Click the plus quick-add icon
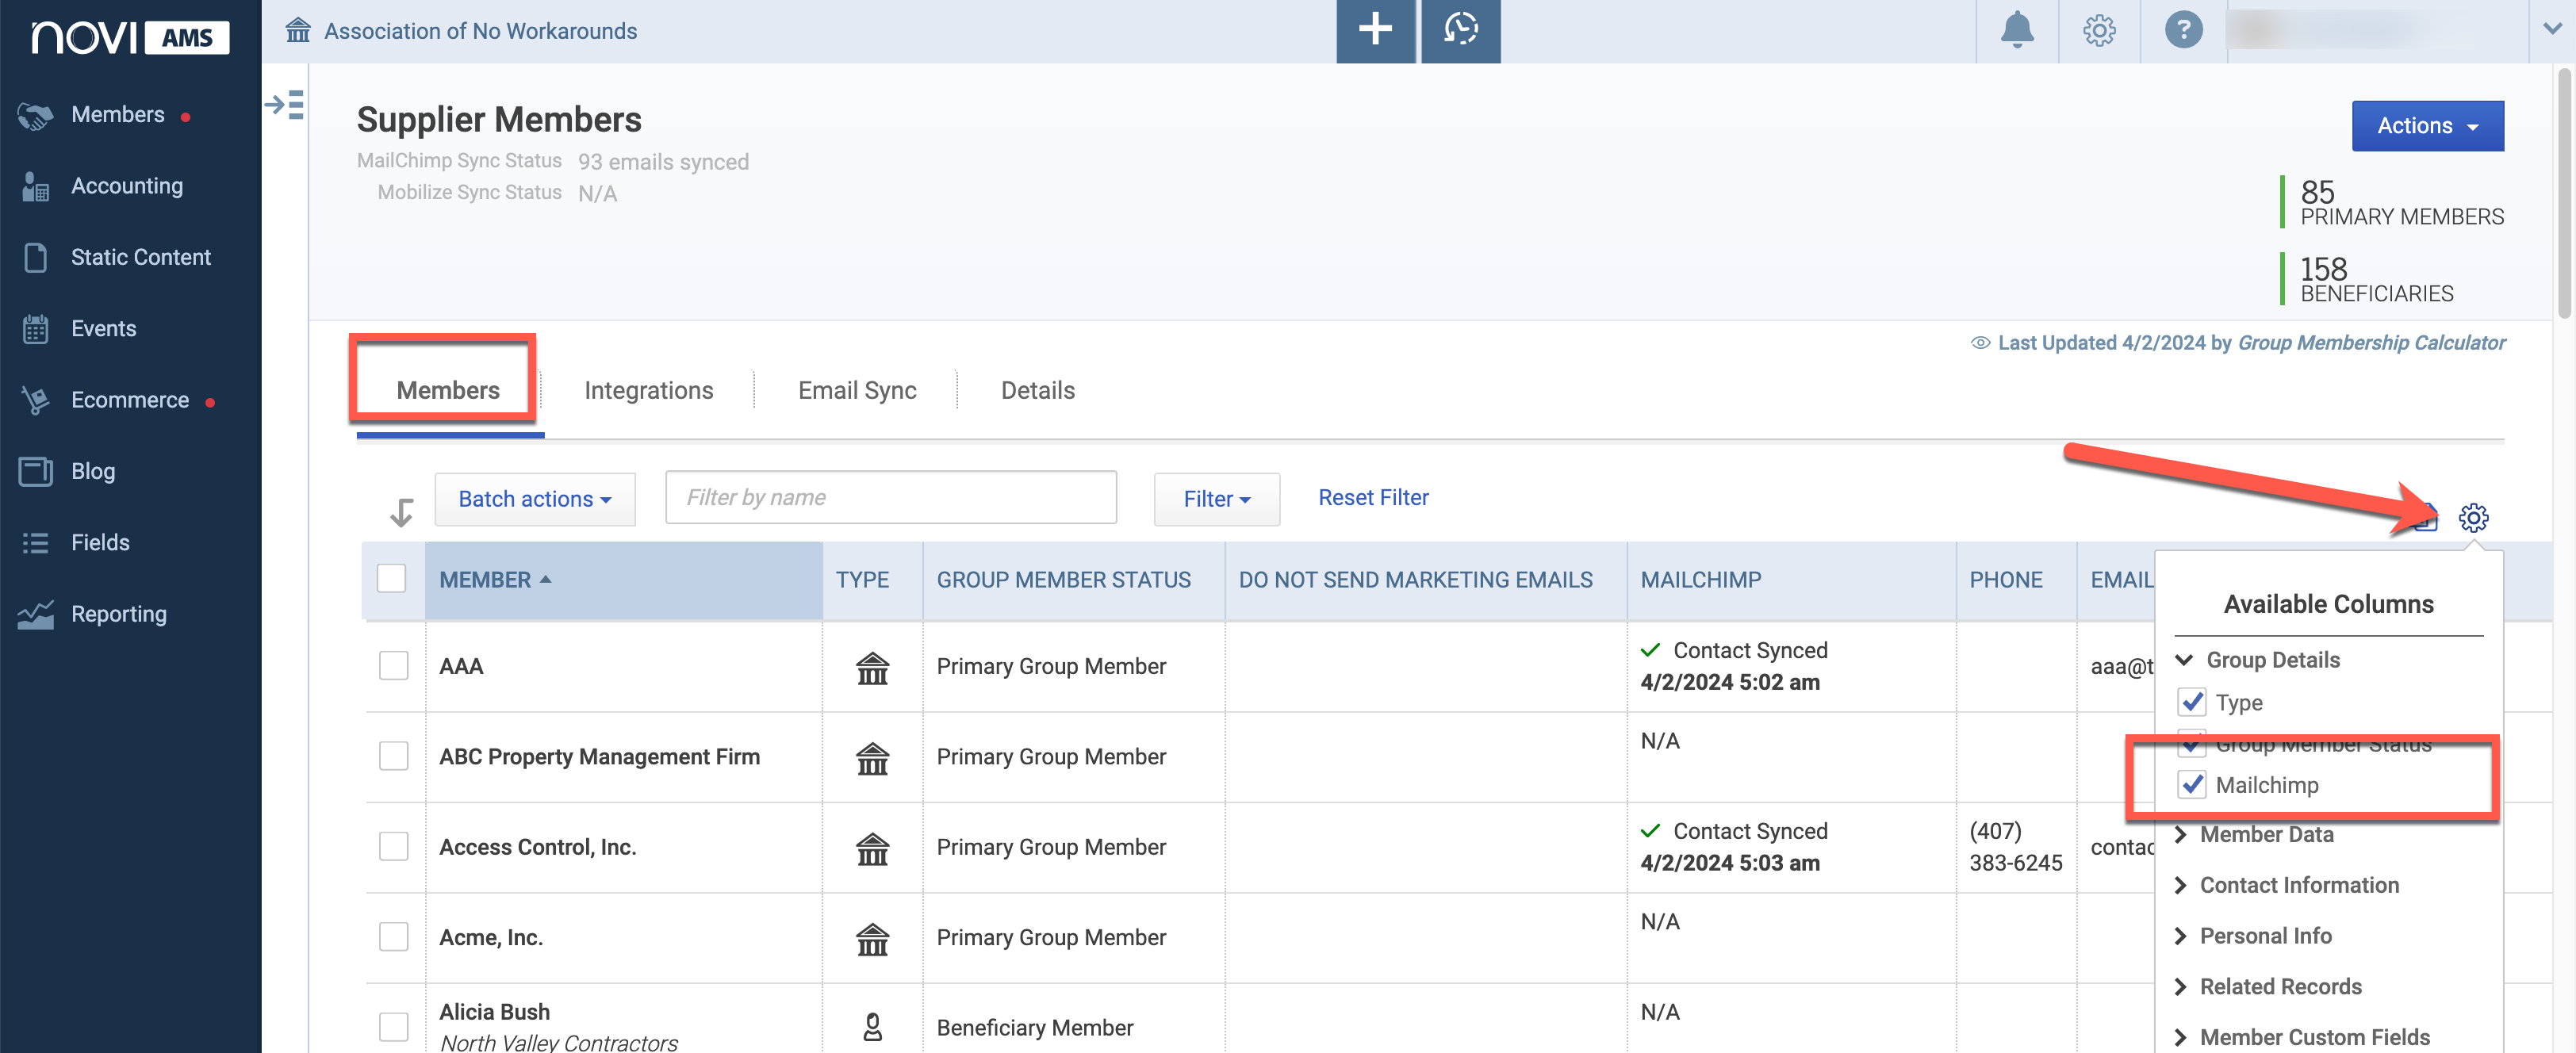The width and height of the screenshot is (2576, 1053). (1375, 30)
